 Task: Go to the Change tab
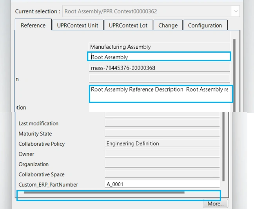168,26
